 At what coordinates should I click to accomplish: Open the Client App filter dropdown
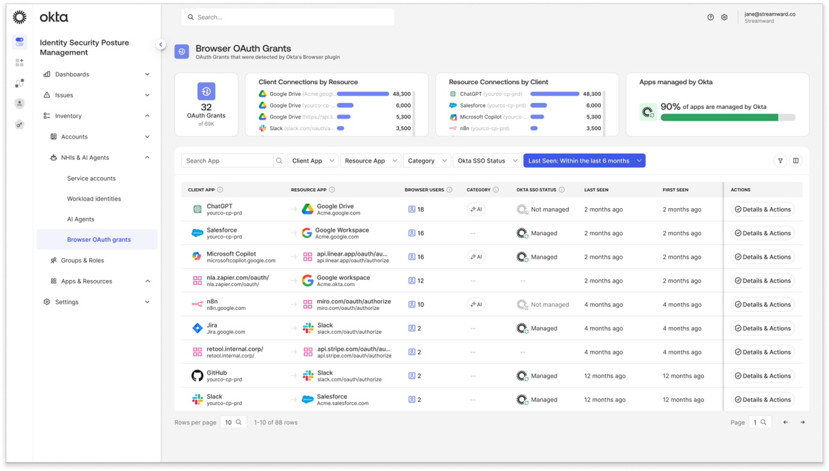point(313,160)
